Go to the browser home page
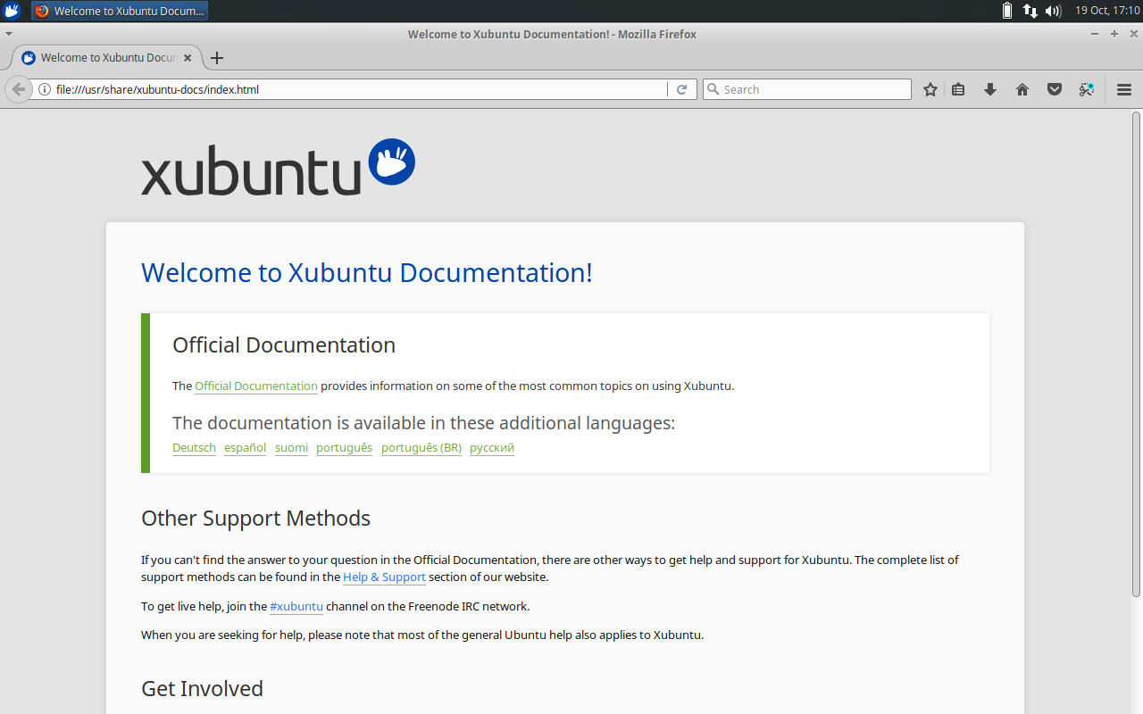This screenshot has width=1143, height=714. click(x=1022, y=89)
